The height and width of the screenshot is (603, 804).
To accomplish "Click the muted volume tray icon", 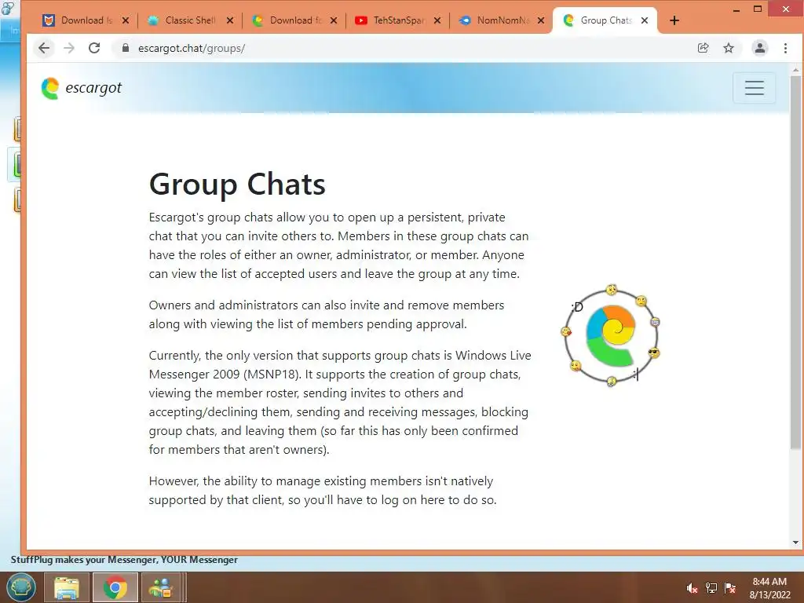I will point(692,588).
